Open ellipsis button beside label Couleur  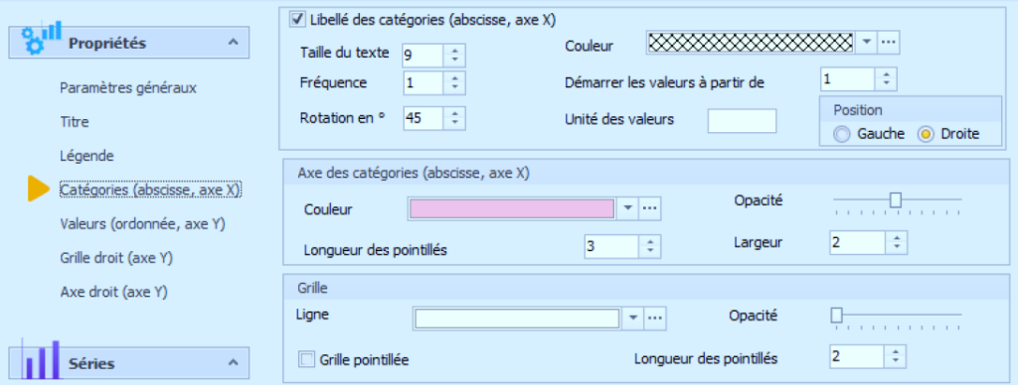(889, 42)
